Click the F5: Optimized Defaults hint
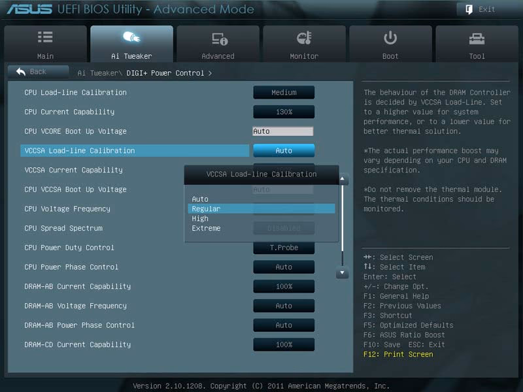Viewport: 523px width, 392px height. pyautogui.click(x=408, y=325)
